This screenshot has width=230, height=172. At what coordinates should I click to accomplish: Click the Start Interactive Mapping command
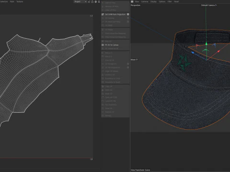click(x=115, y=33)
